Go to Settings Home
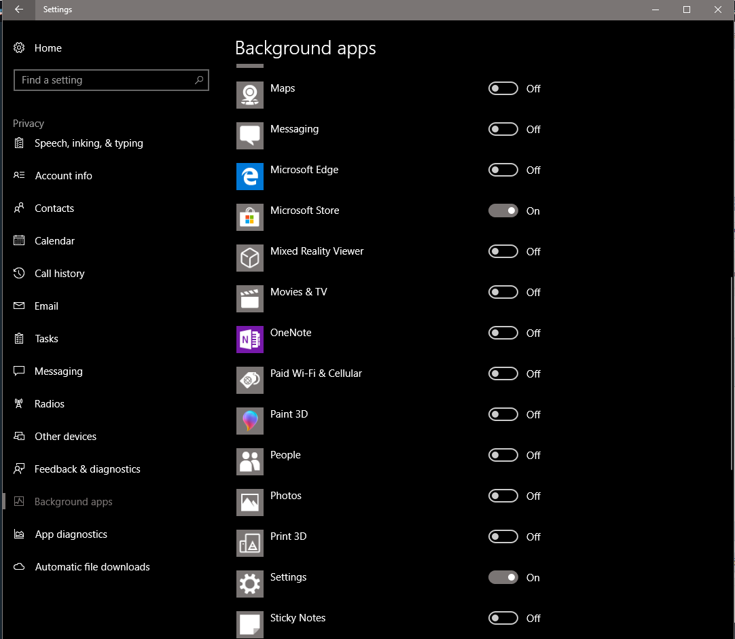Image resolution: width=735 pixels, height=639 pixels. [48, 48]
